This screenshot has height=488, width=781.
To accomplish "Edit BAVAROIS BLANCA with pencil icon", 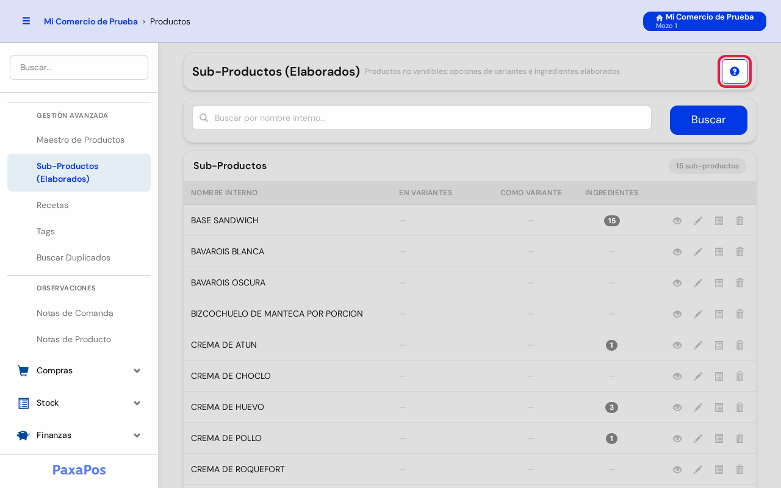I will pos(698,252).
